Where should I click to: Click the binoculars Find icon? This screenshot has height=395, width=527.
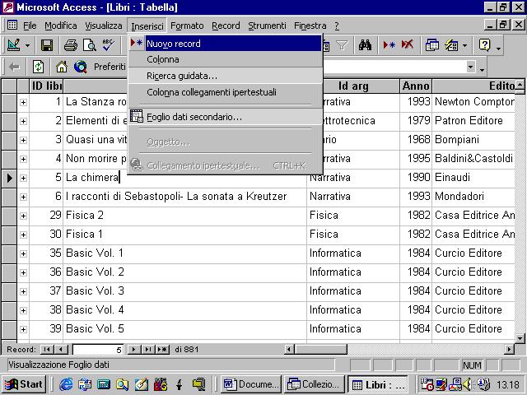365,45
